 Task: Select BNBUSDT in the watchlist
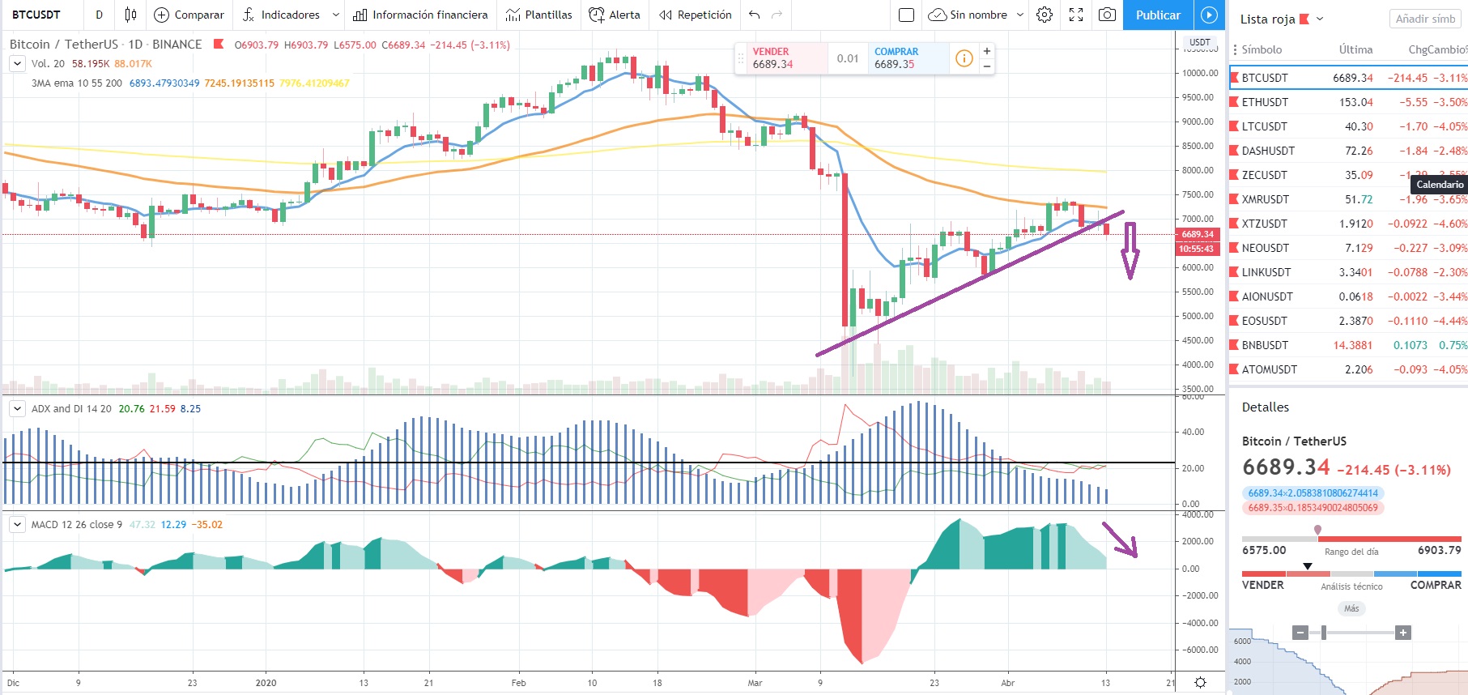1348,345
